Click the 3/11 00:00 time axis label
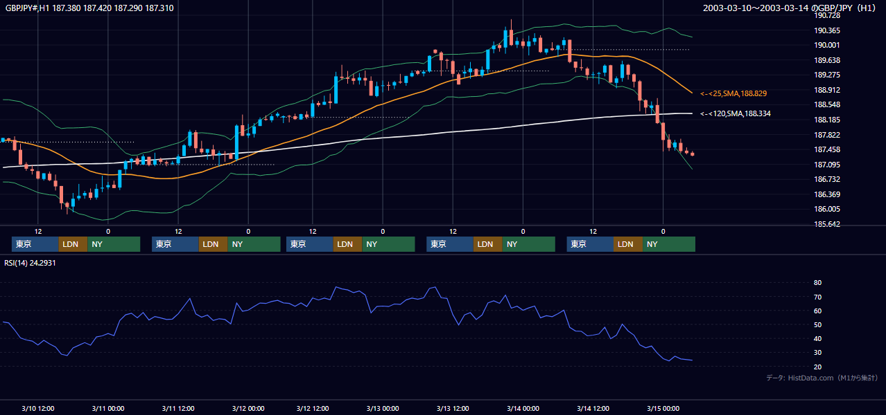Screen dimensions: 886x415 click(107, 408)
